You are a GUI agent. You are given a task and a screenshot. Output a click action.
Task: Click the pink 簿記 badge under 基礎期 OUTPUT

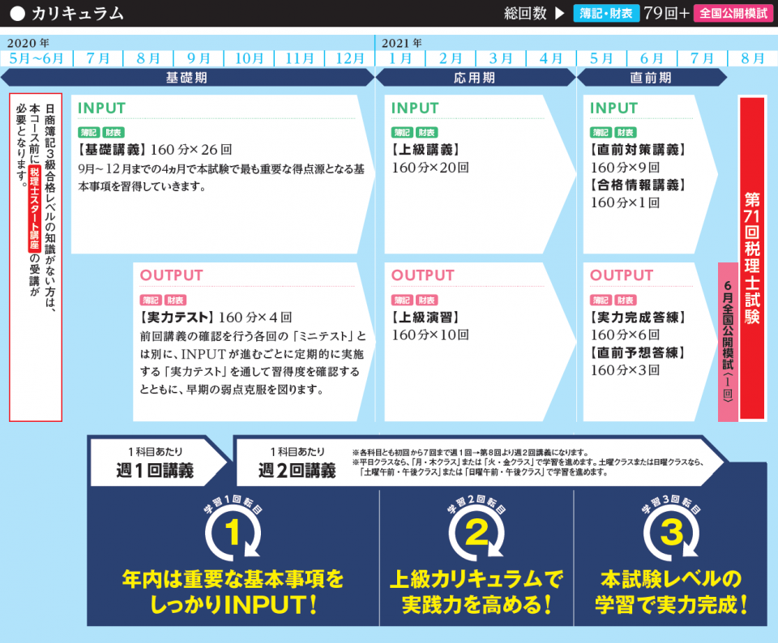[x=150, y=299]
